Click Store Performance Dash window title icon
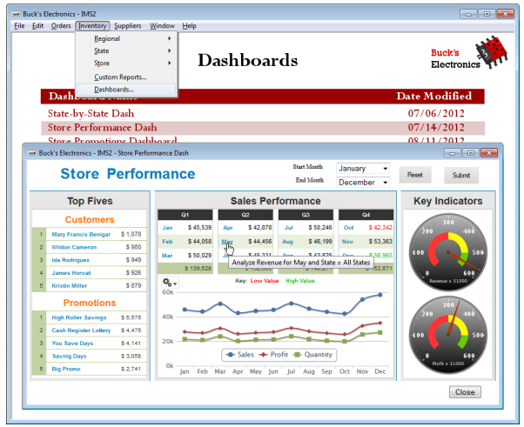This screenshot has height=427, width=524. click(32, 153)
